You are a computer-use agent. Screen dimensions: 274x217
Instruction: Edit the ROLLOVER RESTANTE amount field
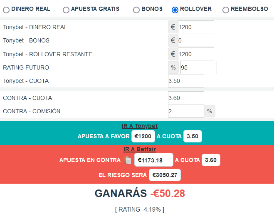click(x=195, y=54)
